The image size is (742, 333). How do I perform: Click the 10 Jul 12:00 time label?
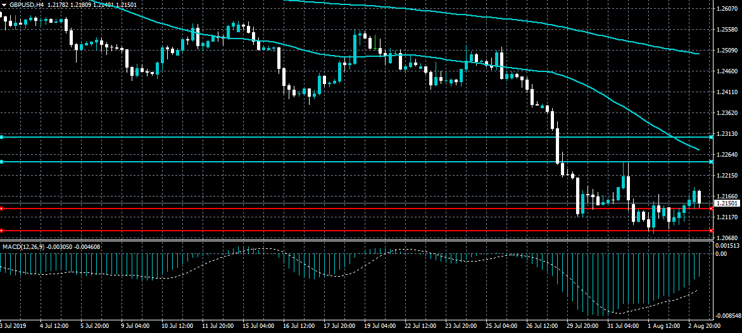point(177,326)
